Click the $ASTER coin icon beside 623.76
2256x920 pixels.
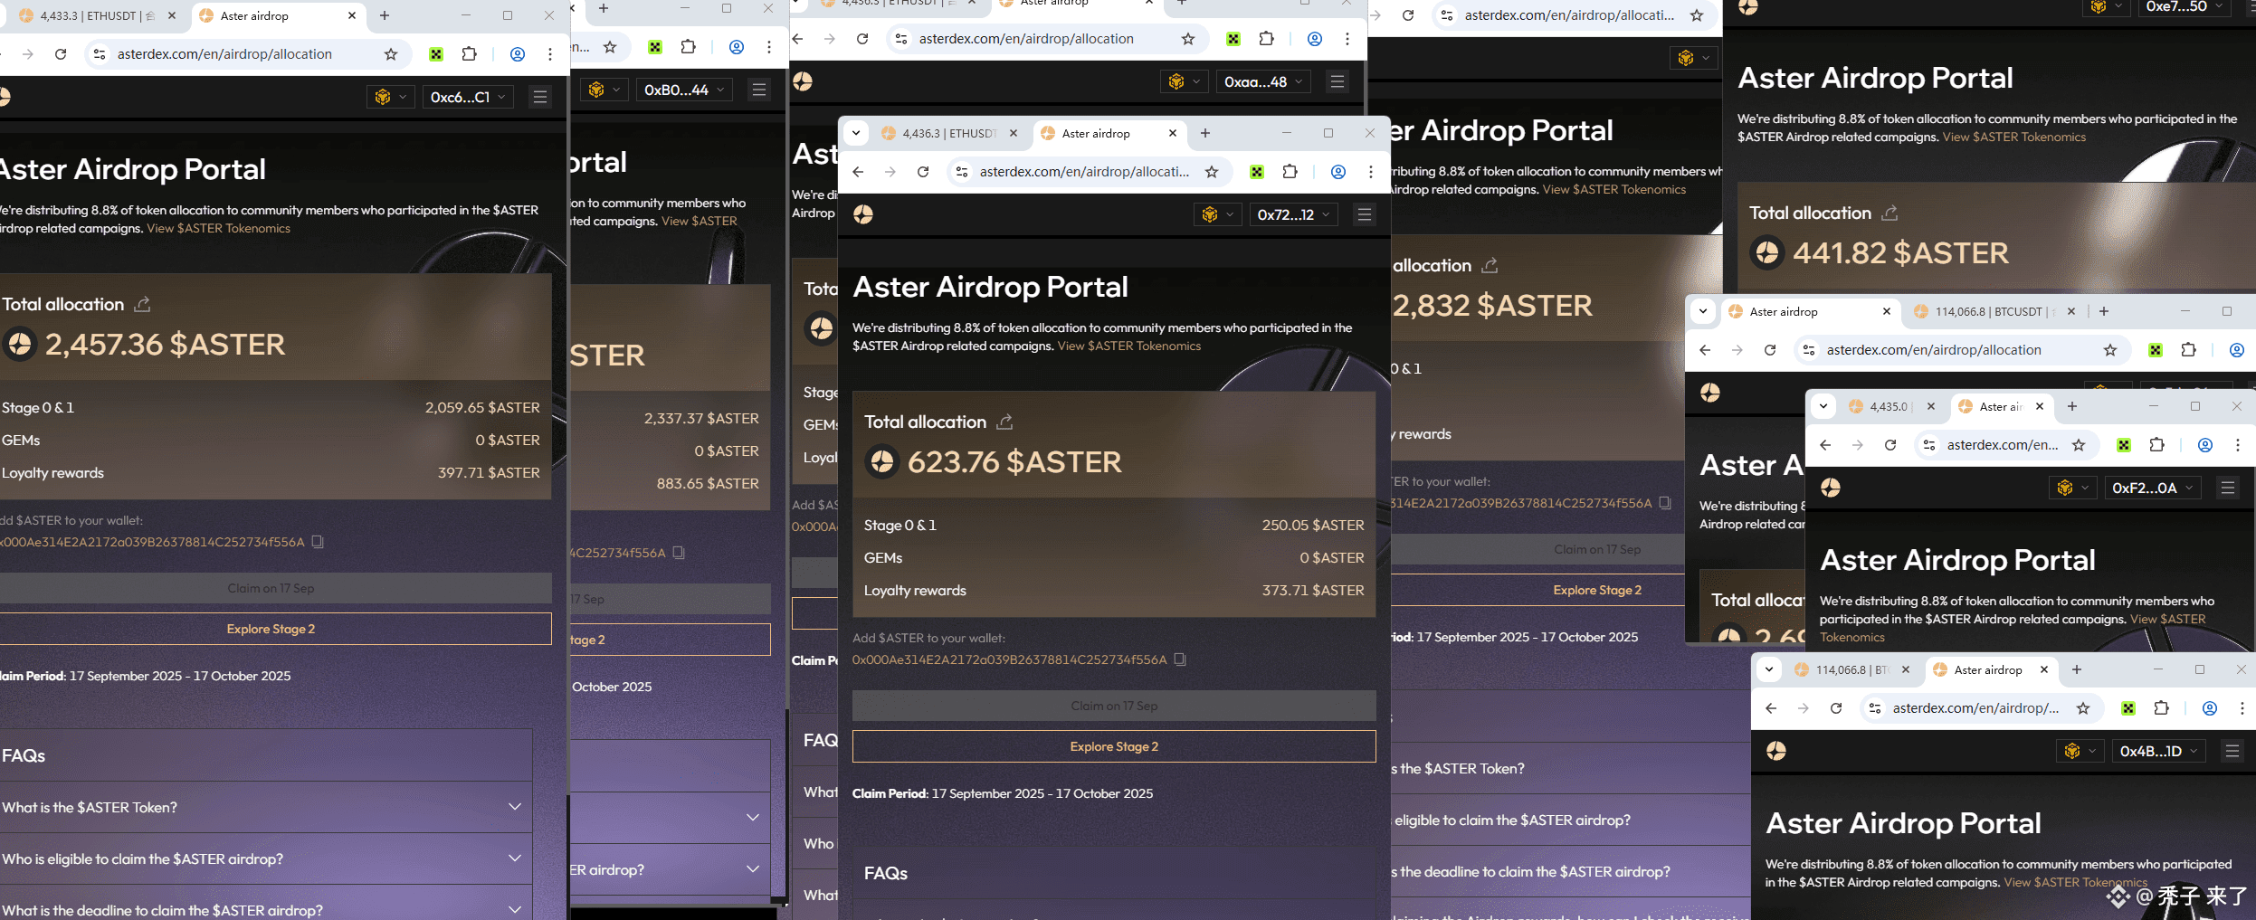click(x=881, y=461)
